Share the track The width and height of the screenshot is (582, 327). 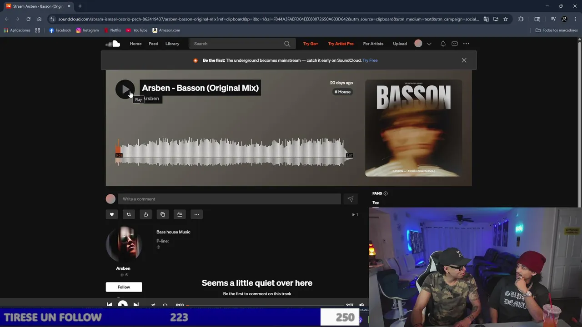[x=145, y=214]
